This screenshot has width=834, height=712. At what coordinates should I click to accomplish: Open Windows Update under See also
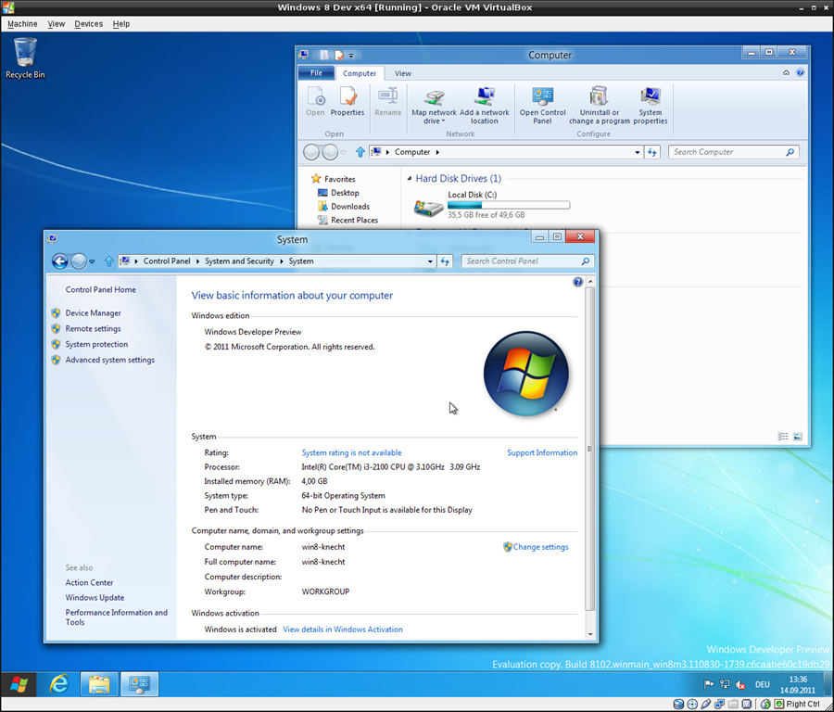point(95,598)
